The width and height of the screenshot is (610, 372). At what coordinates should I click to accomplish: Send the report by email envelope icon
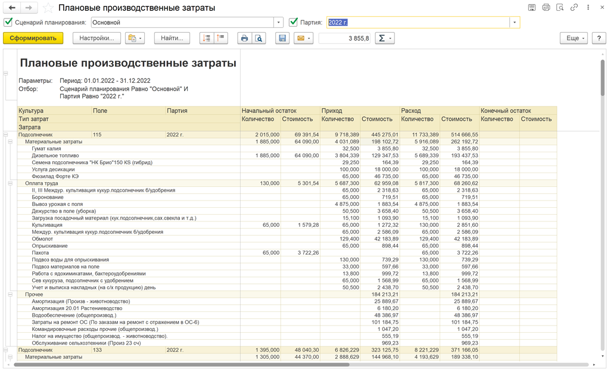click(301, 38)
